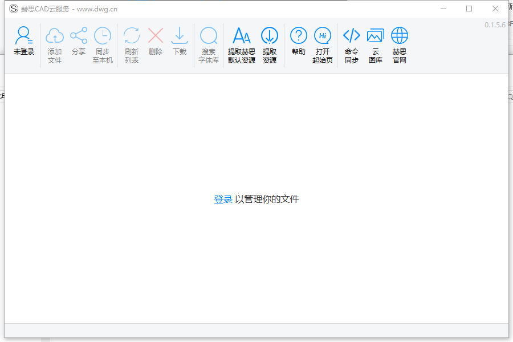Click the blue 登录 login link

tap(223, 199)
